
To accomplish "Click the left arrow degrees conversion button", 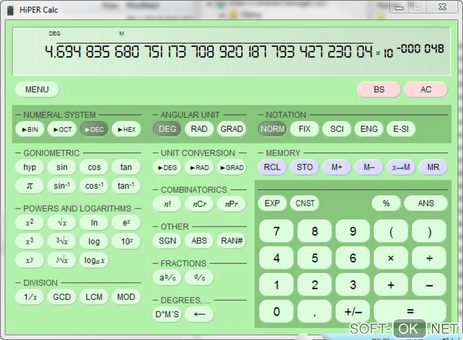I will 199,314.
